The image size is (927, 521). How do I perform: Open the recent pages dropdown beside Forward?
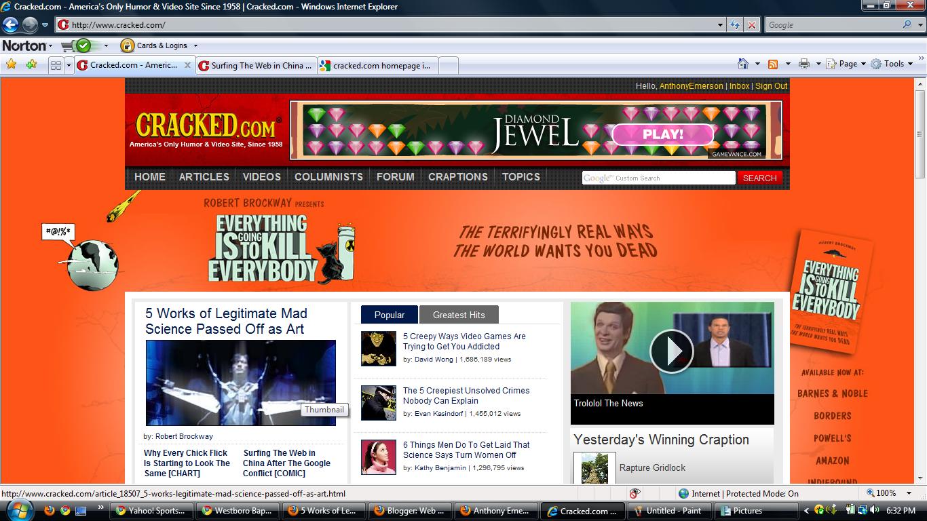tap(45, 25)
